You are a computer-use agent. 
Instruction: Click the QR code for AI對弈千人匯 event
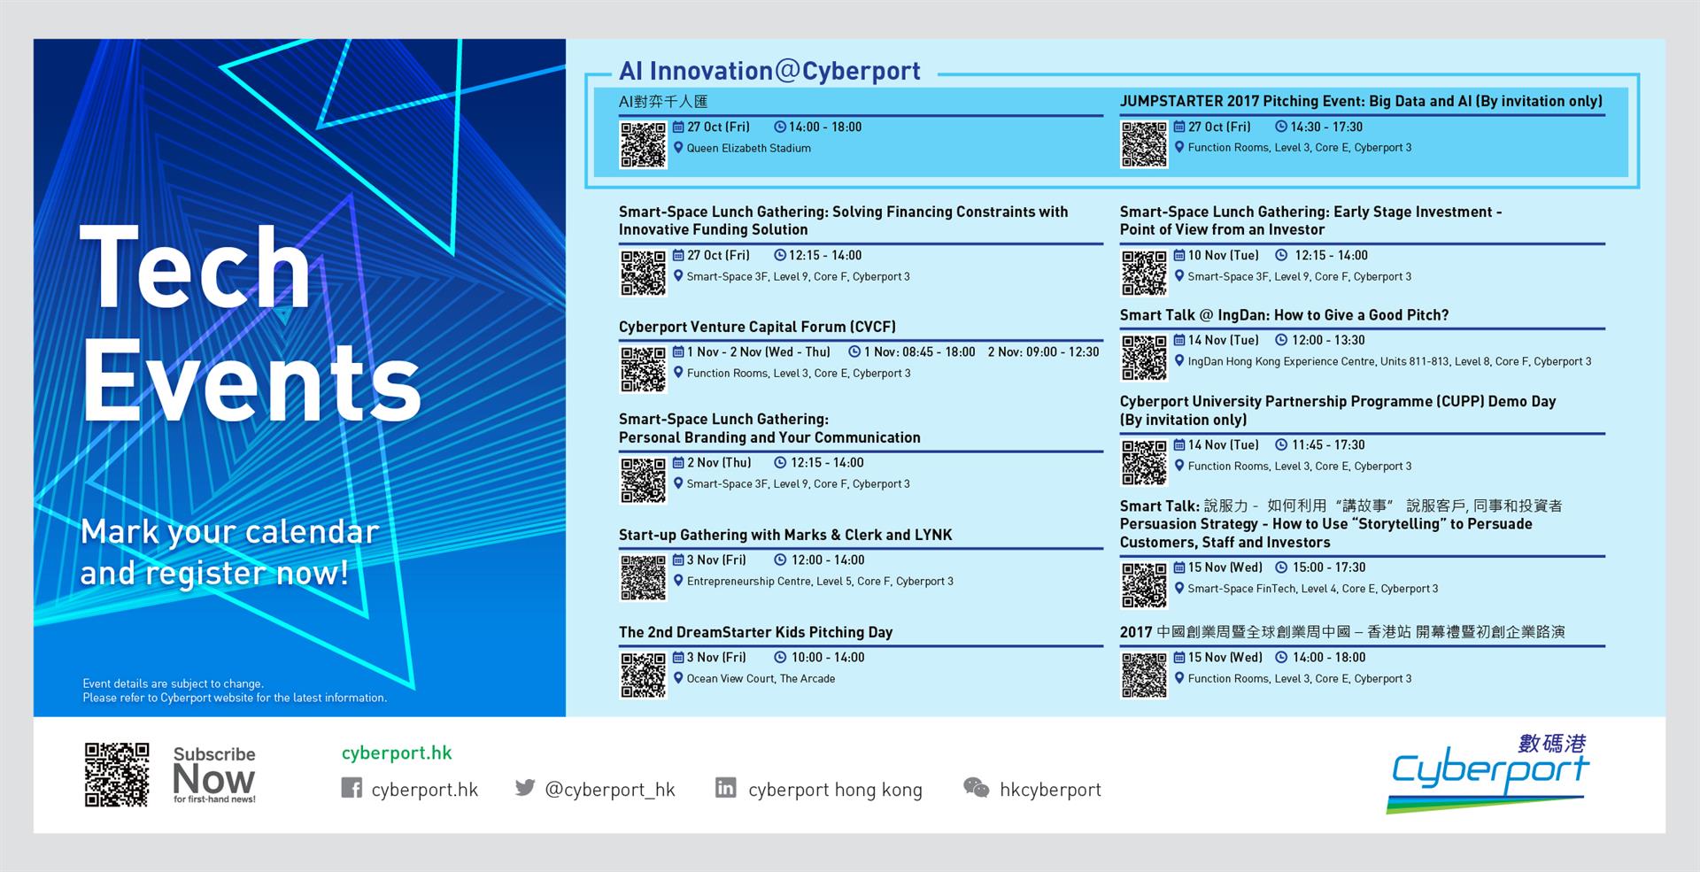click(643, 144)
